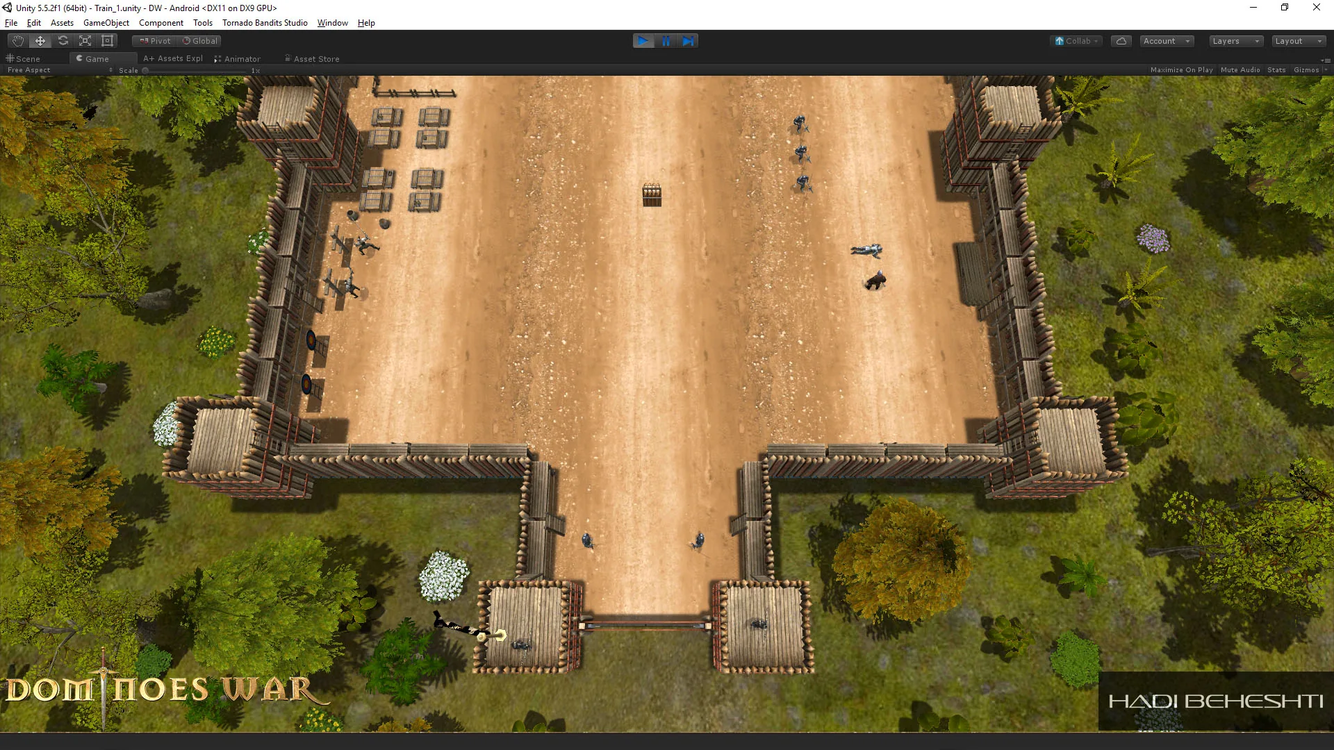
Task: Open the Account dropdown
Action: pos(1167,41)
